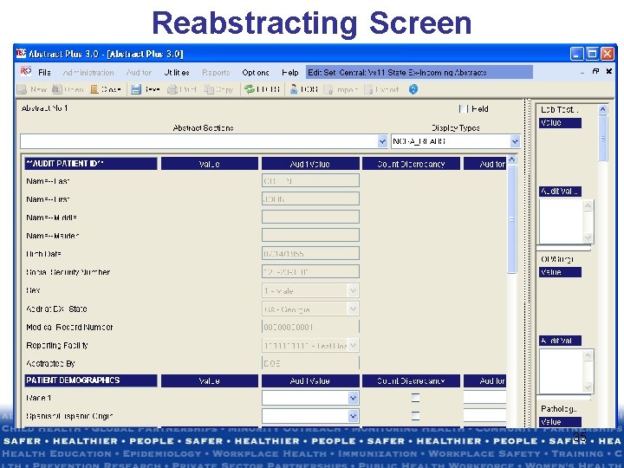Screen dimensions: 624x468
Task: Open the Sex audit value dropdown
Action: [x=353, y=290]
